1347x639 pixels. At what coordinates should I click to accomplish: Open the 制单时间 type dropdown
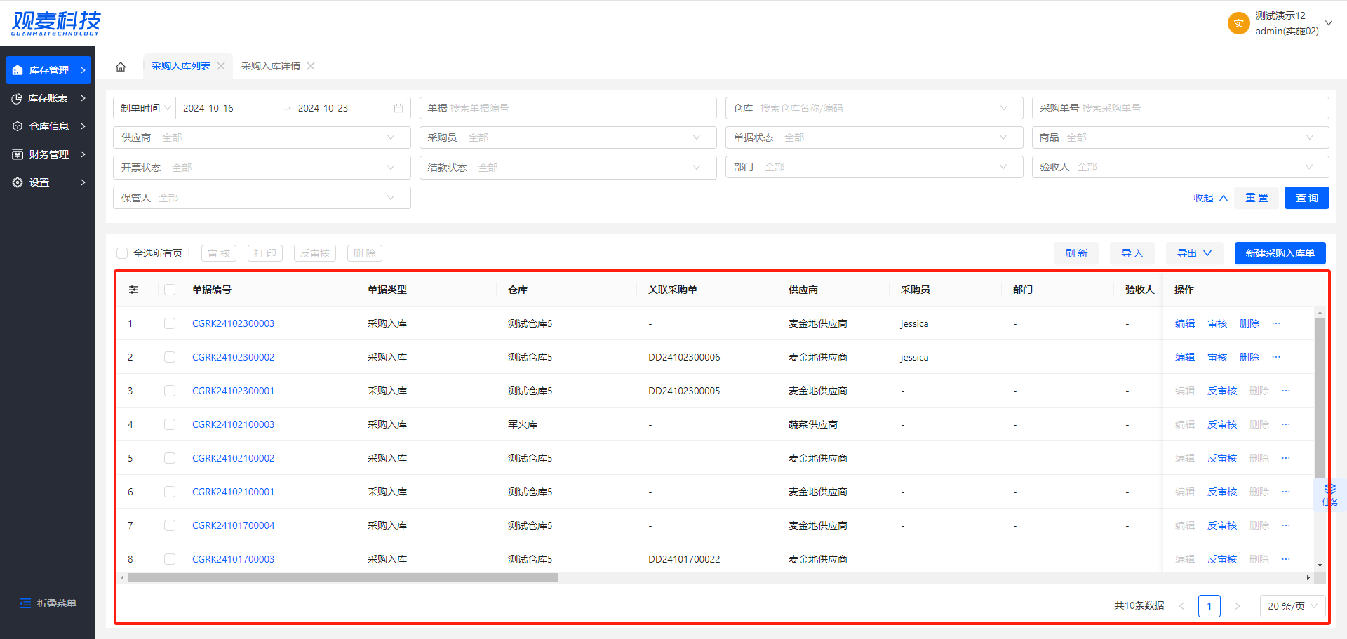tap(146, 108)
